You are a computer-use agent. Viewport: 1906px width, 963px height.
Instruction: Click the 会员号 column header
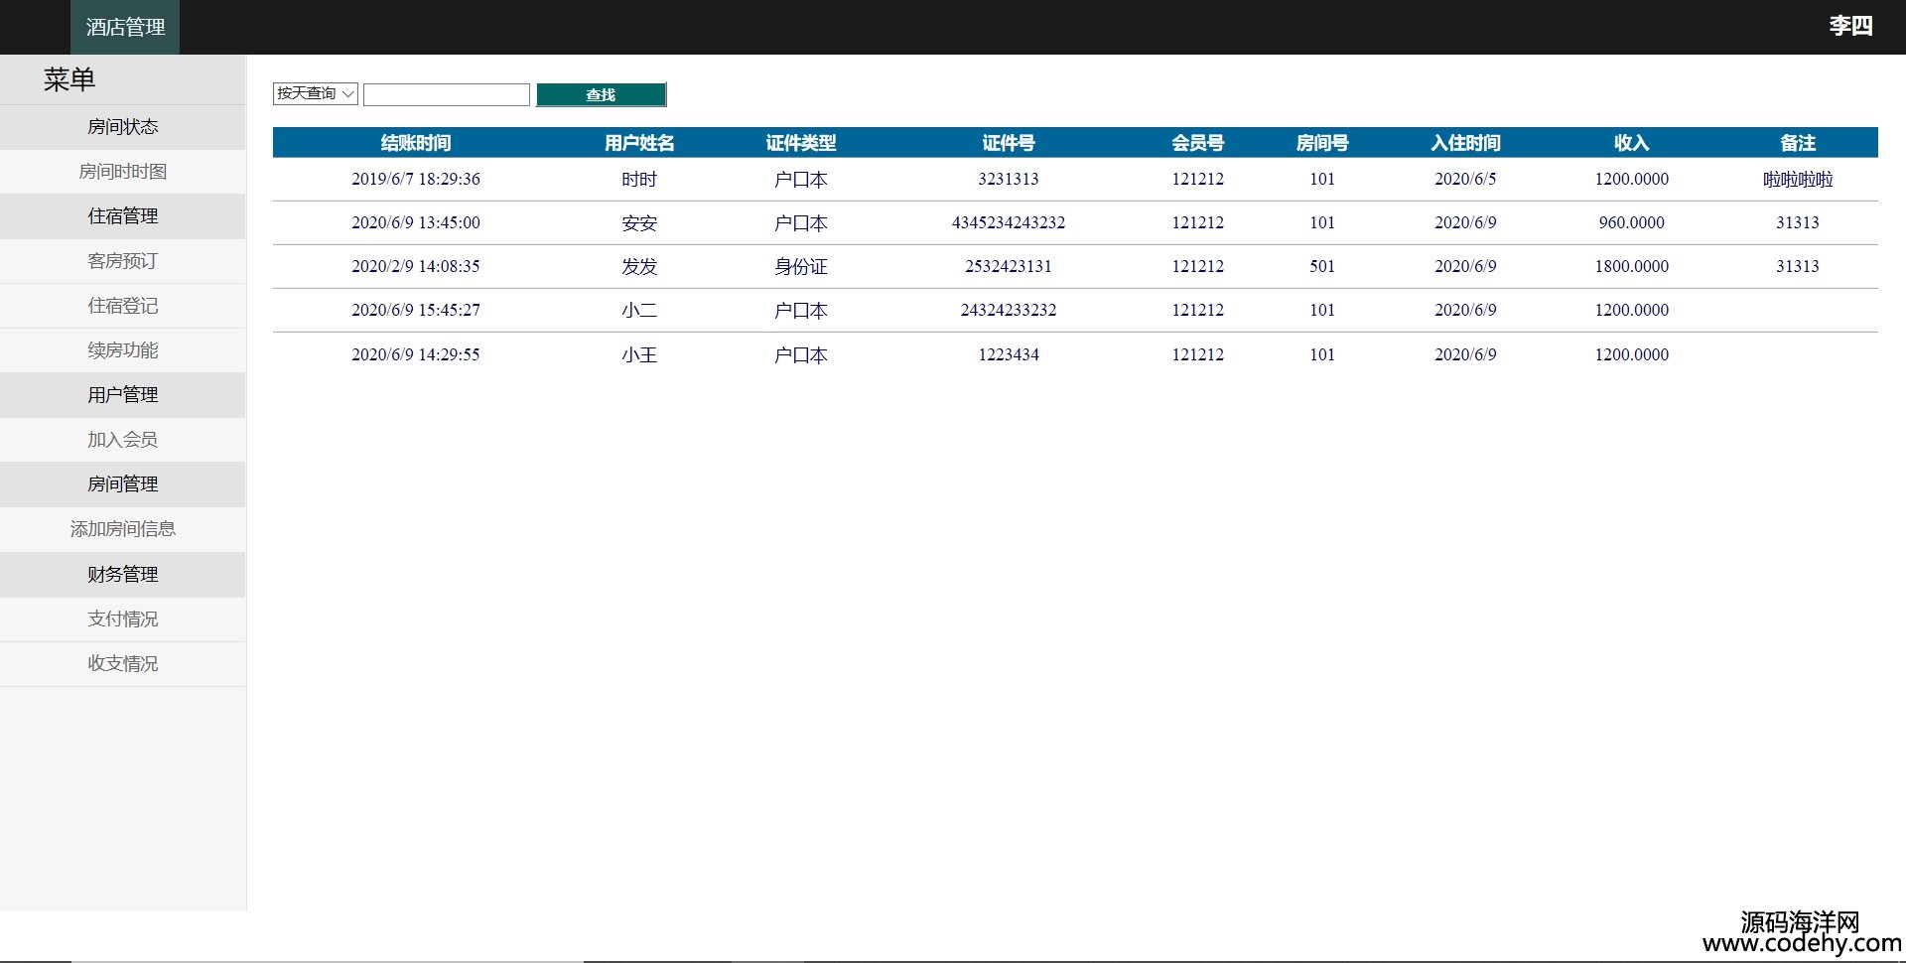1198,143
